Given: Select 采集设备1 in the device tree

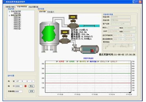Looking at the screenshot, I should coord(17,13).
